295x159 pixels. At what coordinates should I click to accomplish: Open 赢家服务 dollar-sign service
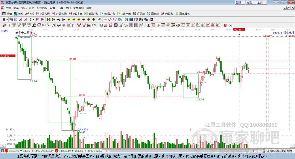pyautogui.click(x=182, y=14)
